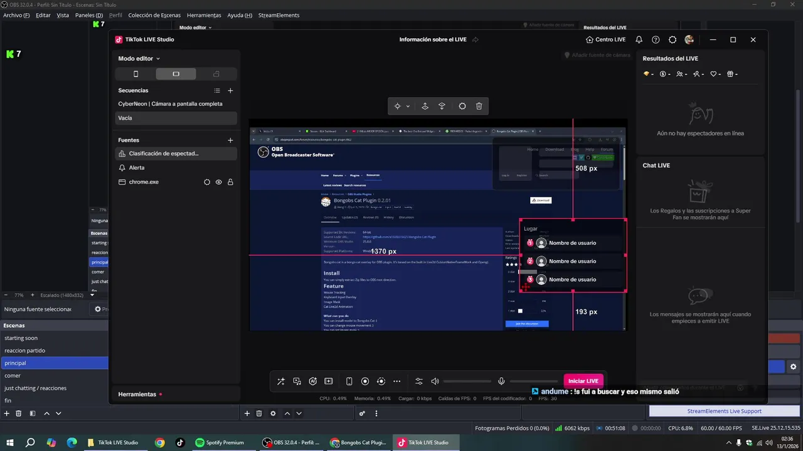Open the music media tool in bottom toolbar
The width and height of the screenshot is (803, 451).
click(297, 381)
